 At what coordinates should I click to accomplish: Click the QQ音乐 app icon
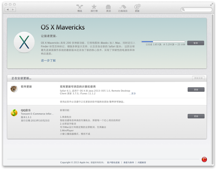pos(14,113)
